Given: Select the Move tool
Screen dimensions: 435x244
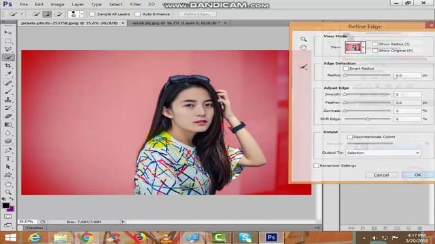Looking at the screenshot, I should click(x=8, y=33).
